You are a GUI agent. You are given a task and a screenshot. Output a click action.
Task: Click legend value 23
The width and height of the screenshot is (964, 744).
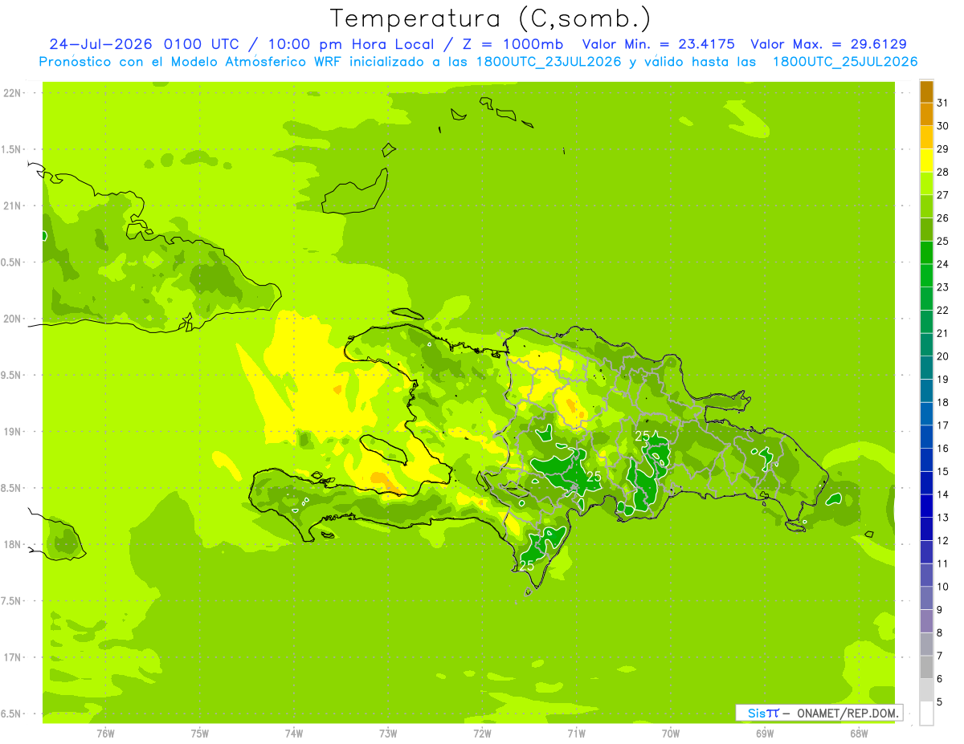click(x=943, y=287)
